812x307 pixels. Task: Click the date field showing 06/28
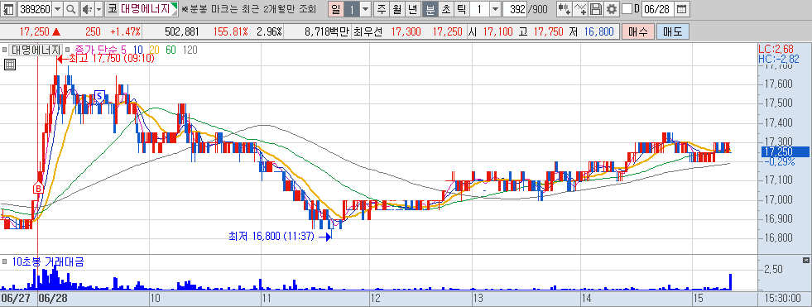[x=658, y=9]
